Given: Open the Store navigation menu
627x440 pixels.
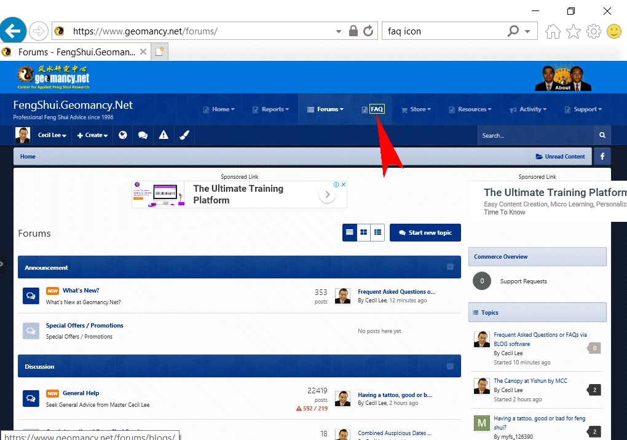Looking at the screenshot, I should [x=417, y=109].
